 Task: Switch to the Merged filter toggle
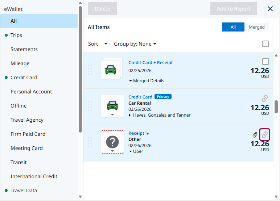(x=256, y=27)
